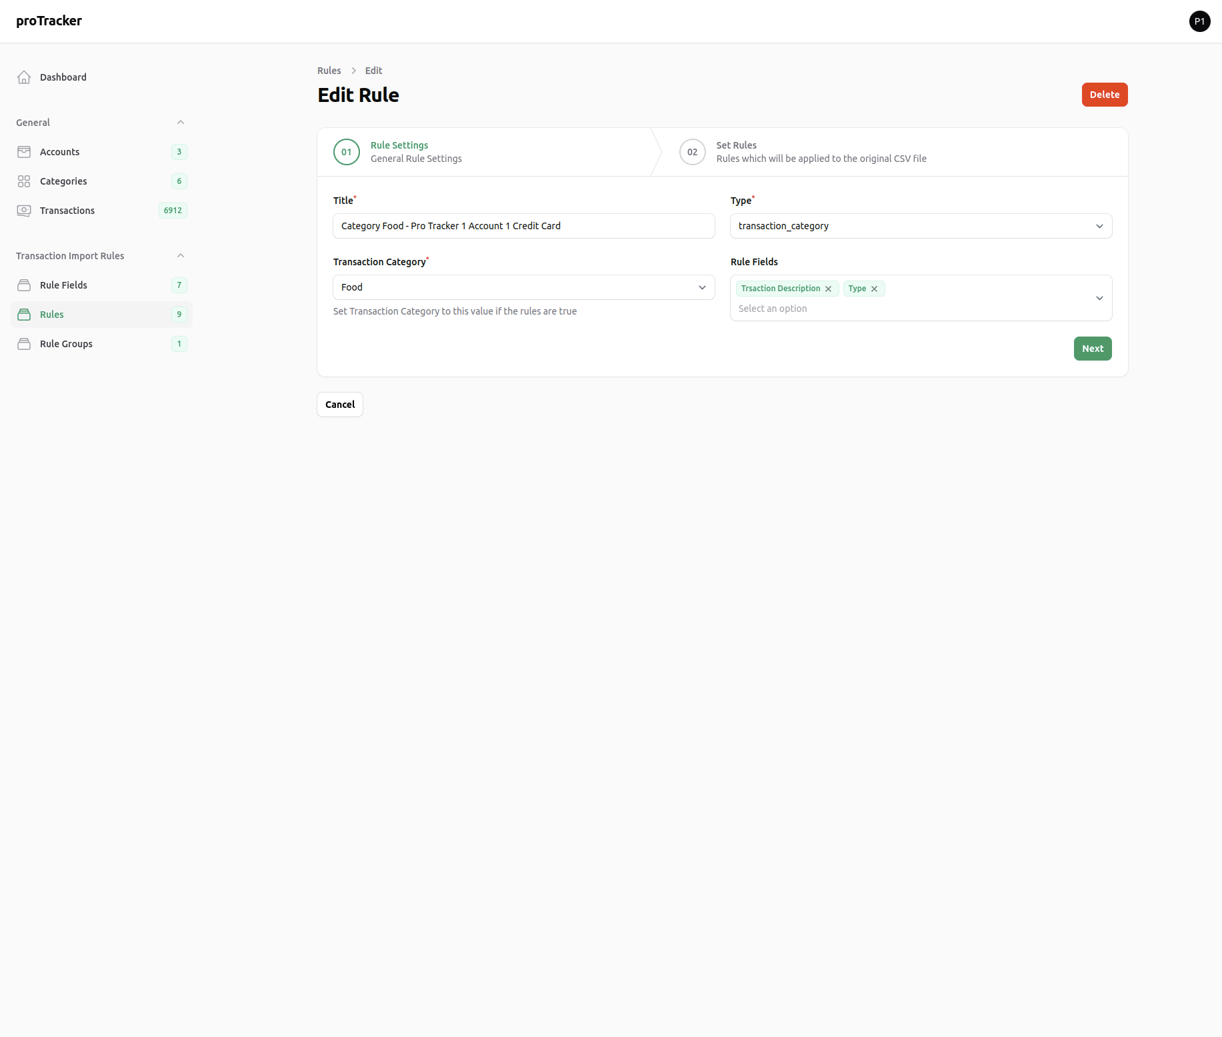Expand the Rule Fields multi-select chevron
The image size is (1222, 1037).
[x=1099, y=298]
